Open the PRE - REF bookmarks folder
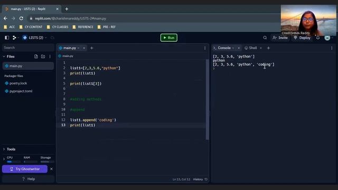 tap(107, 27)
